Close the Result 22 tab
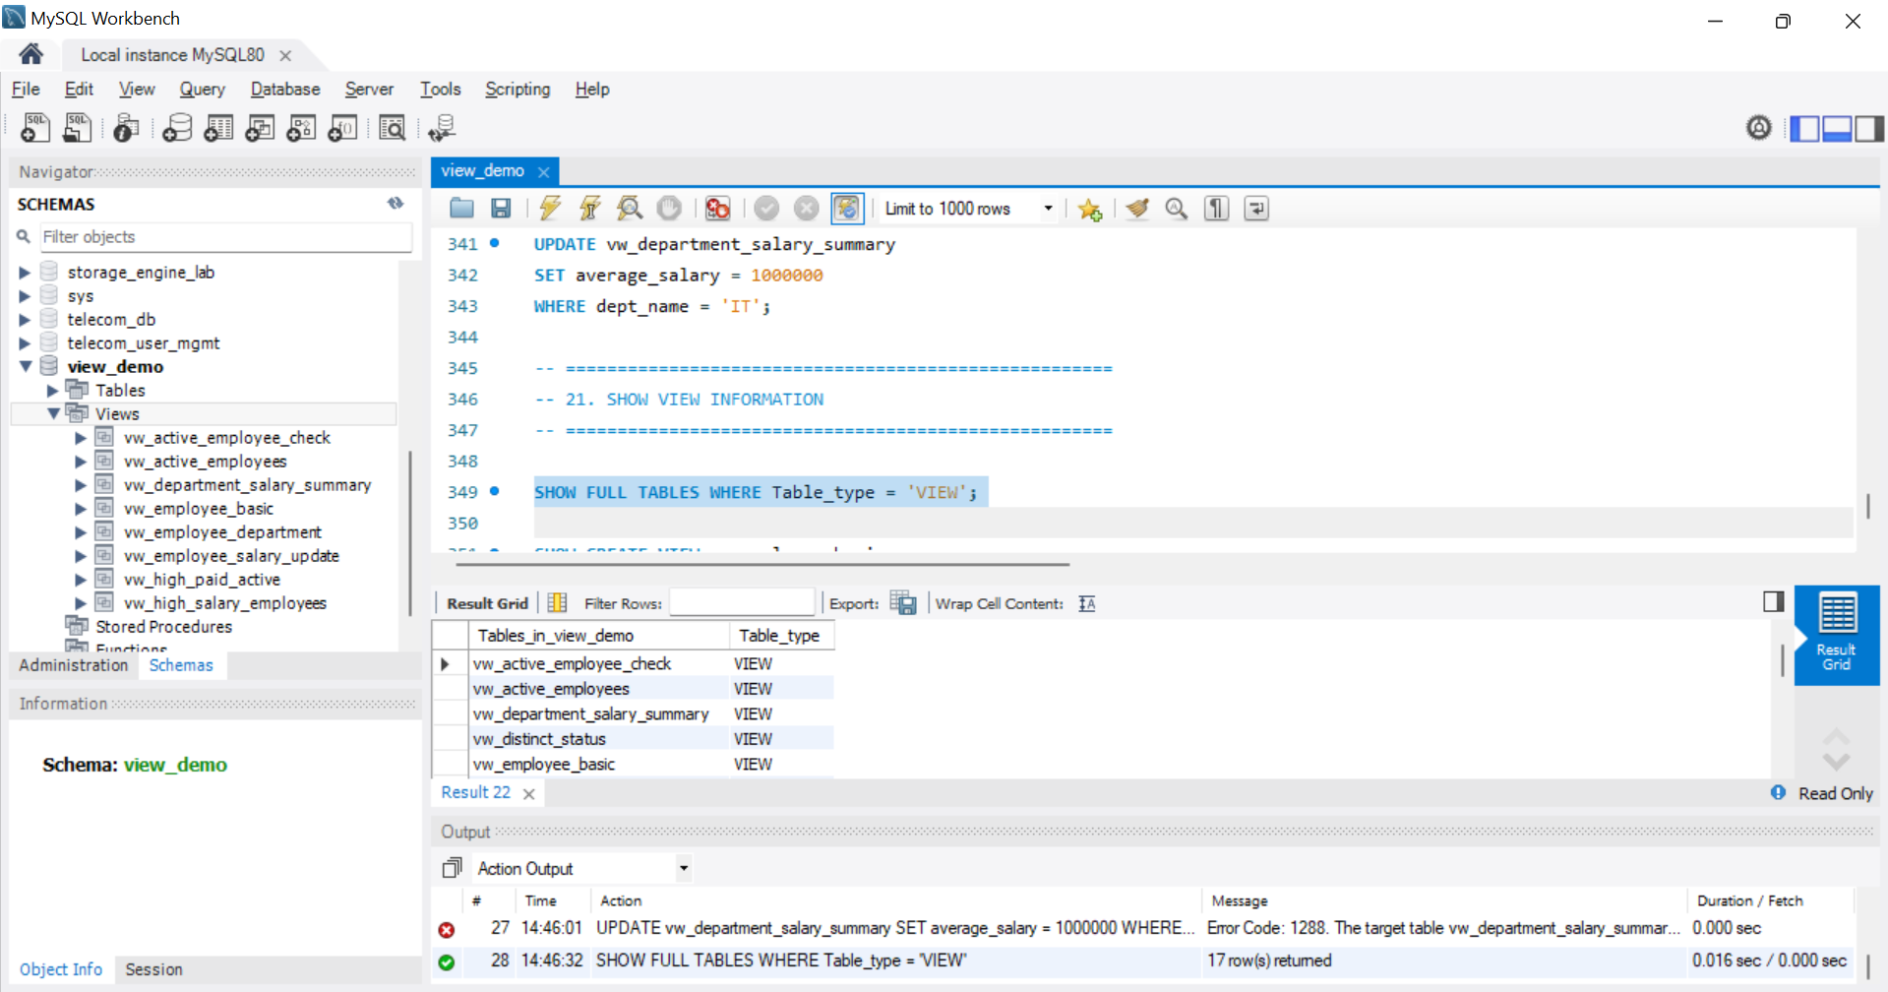The width and height of the screenshot is (1888, 992). click(529, 793)
